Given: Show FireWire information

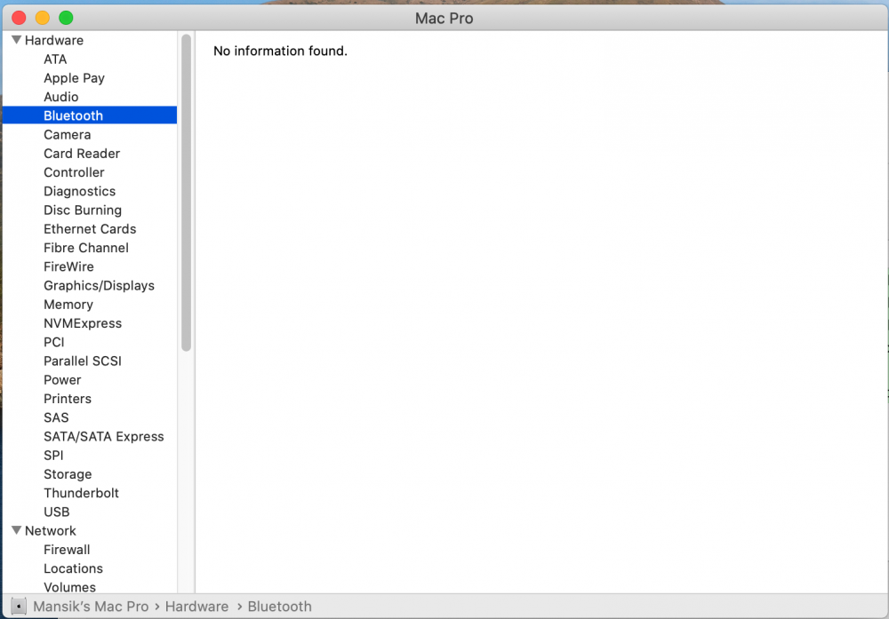Looking at the screenshot, I should pos(68,266).
